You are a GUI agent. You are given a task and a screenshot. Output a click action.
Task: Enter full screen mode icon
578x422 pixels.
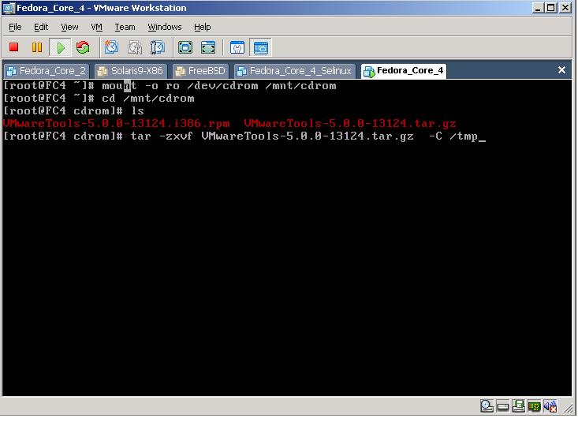click(x=185, y=47)
